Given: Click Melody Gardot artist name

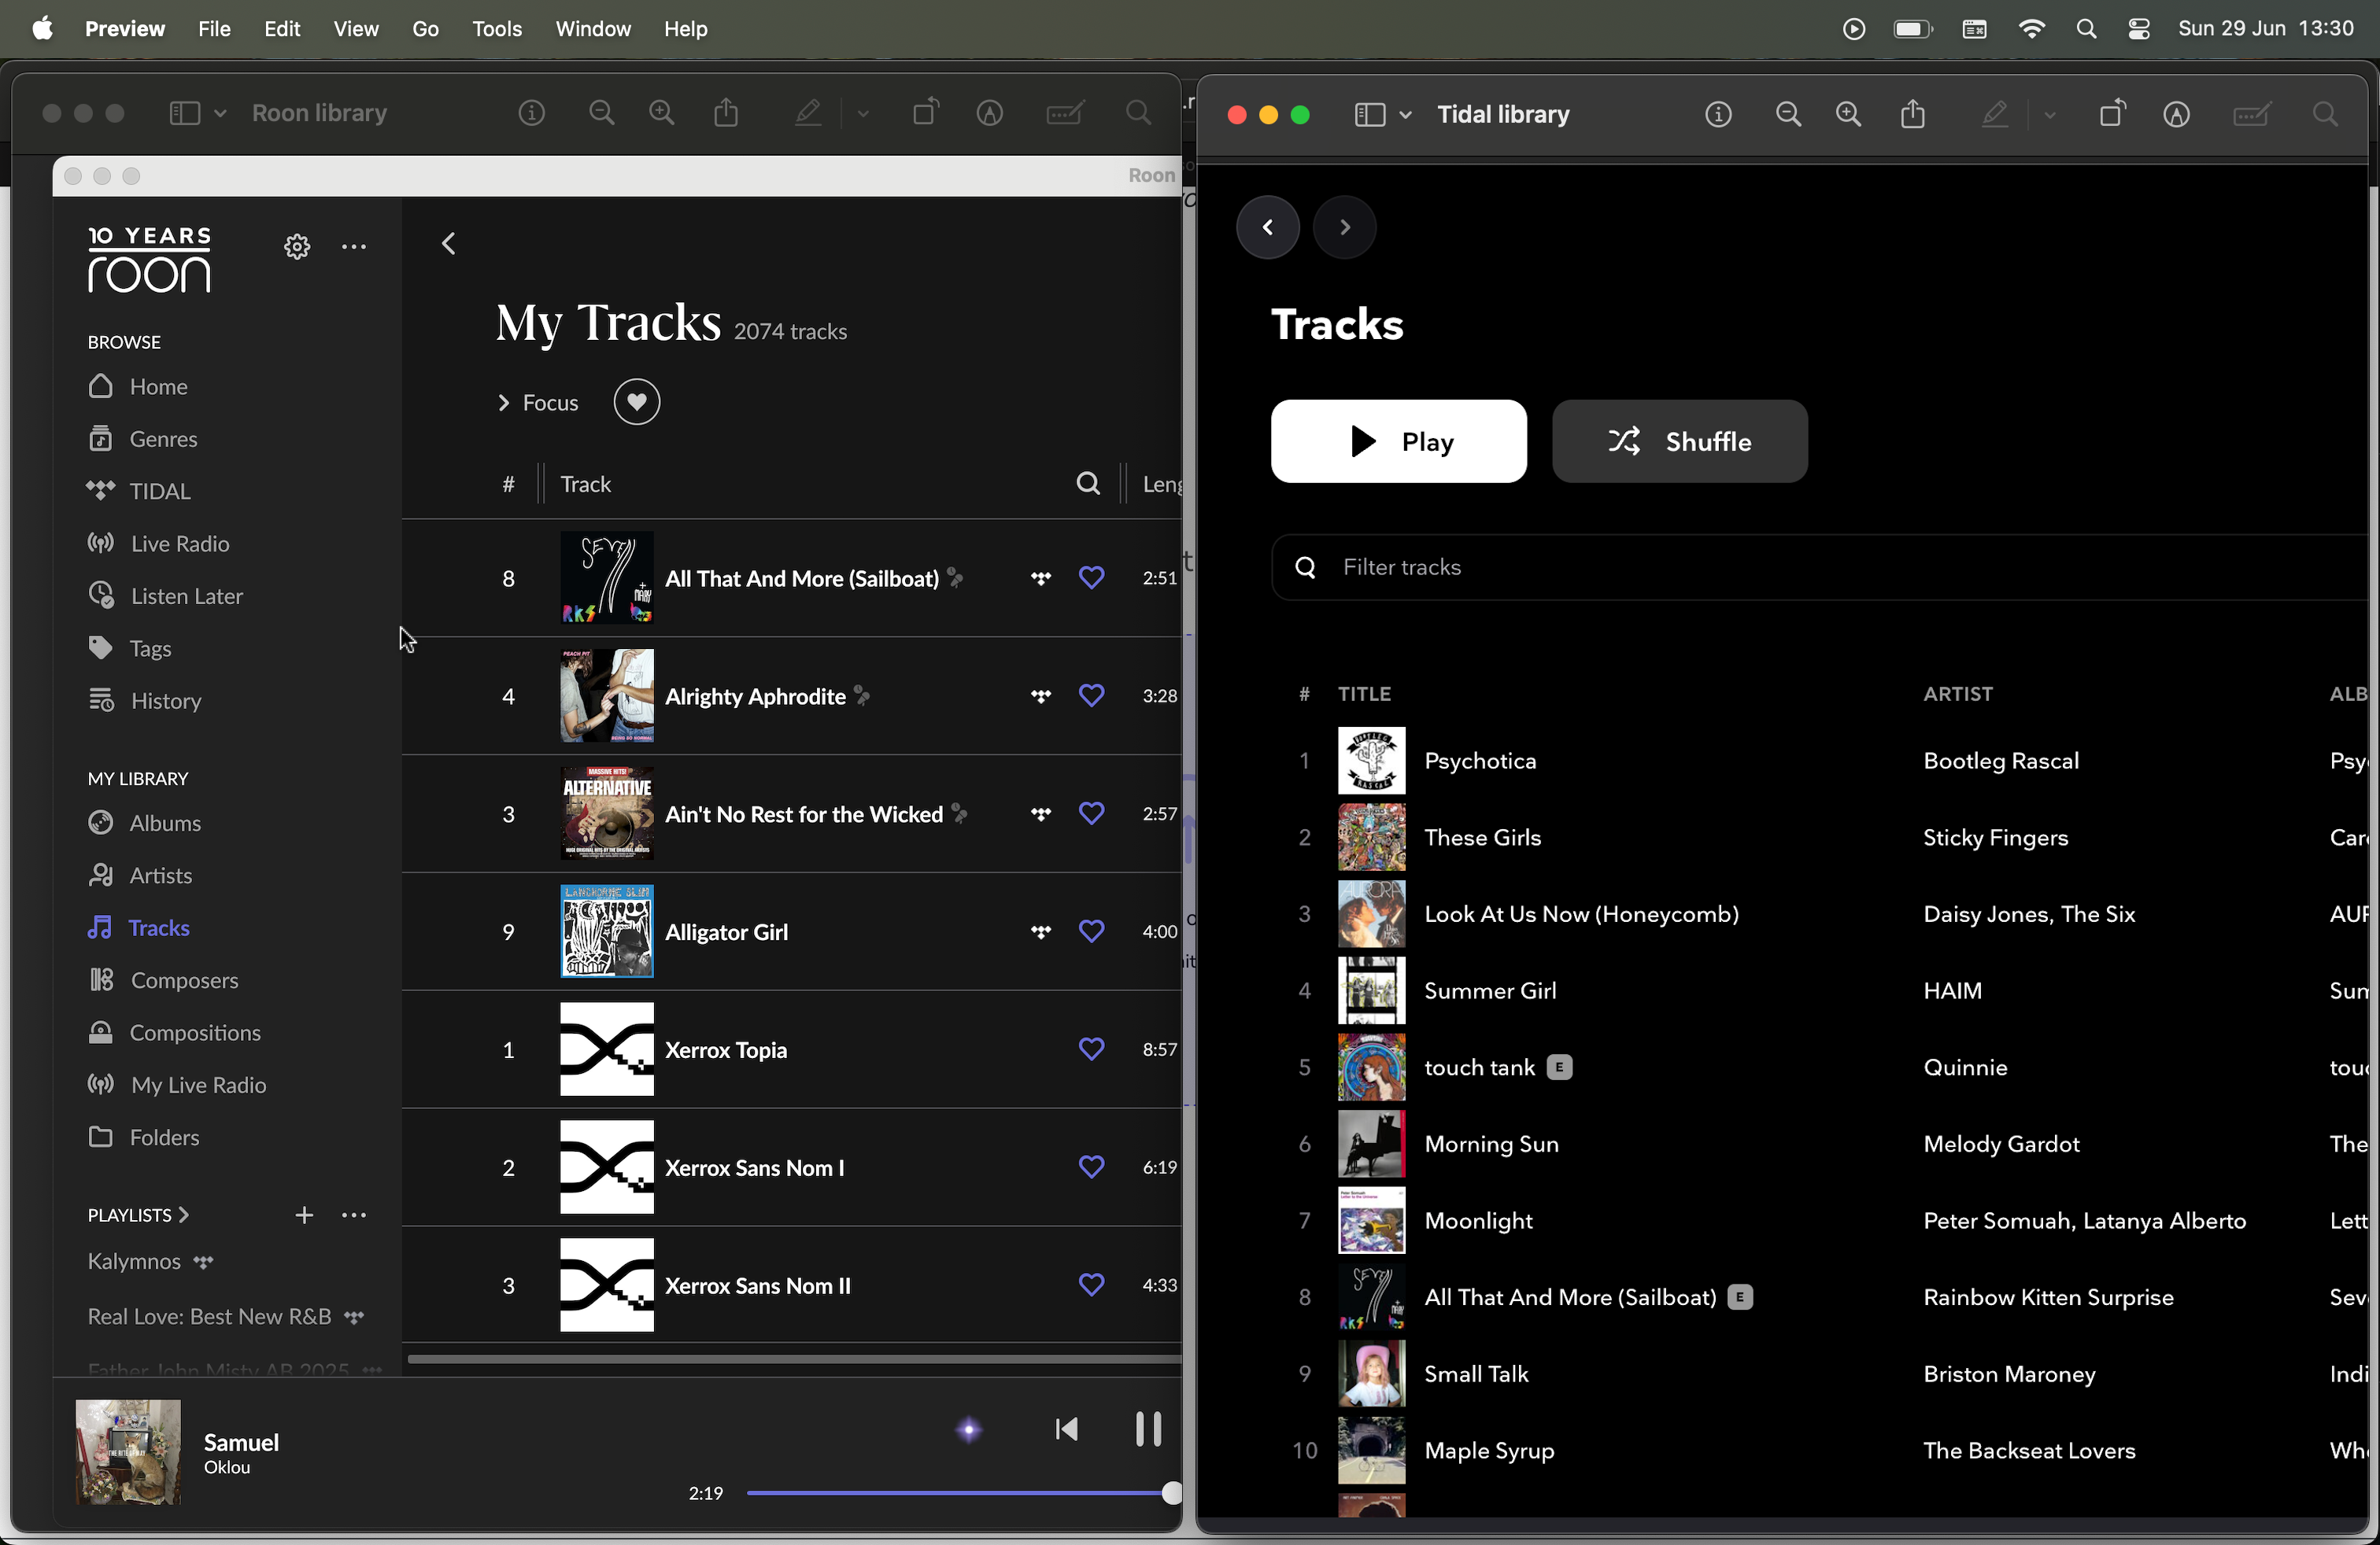Looking at the screenshot, I should pos(2001,1145).
